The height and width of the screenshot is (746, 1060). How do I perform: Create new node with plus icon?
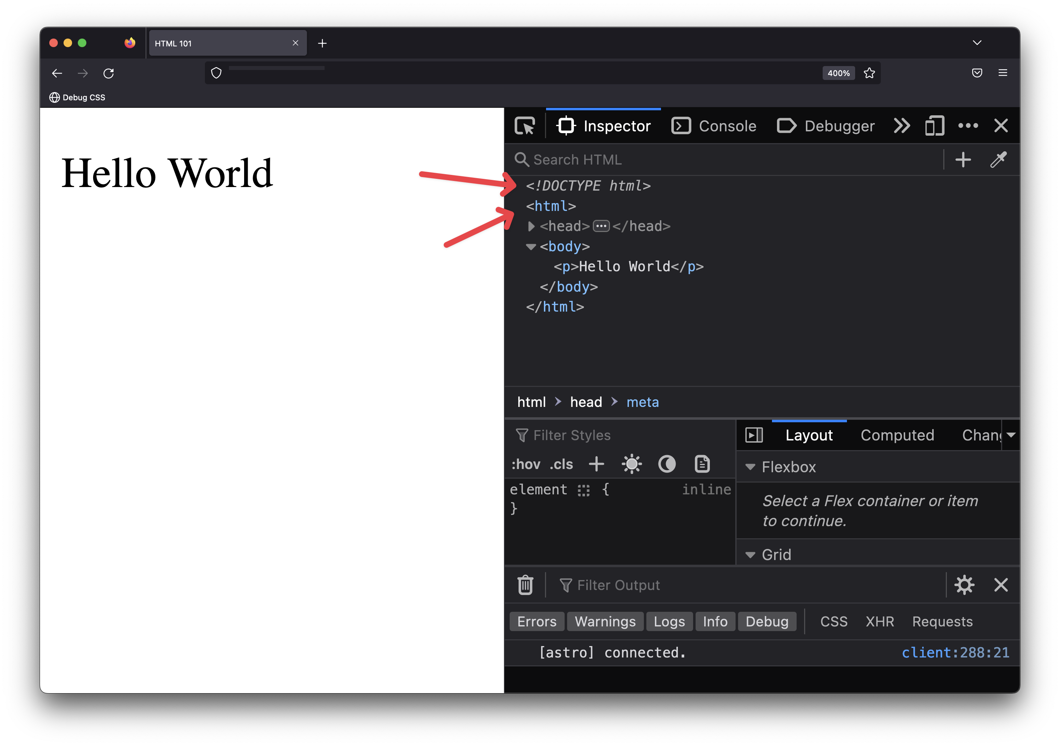[964, 159]
